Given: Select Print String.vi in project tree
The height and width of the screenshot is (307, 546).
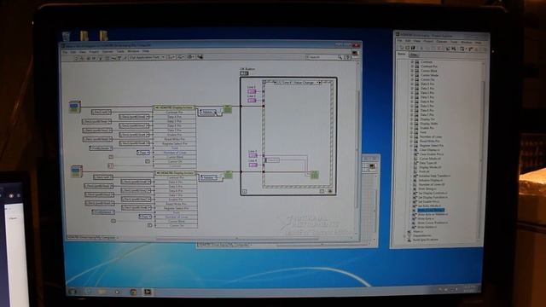Looking at the screenshot, I should 427,188.
